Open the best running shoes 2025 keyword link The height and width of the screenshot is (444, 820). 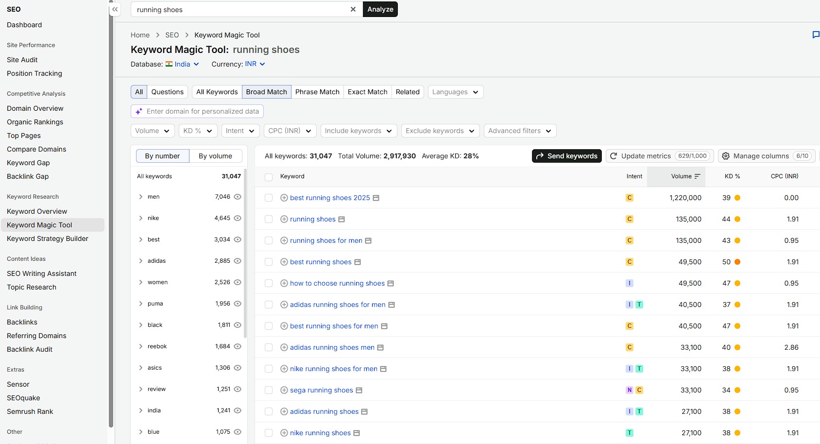click(330, 198)
